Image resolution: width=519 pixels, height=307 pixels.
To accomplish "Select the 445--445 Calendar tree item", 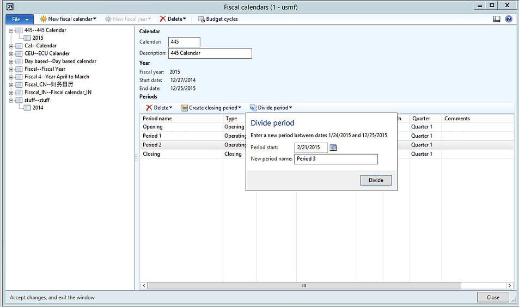I will (x=45, y=30).
